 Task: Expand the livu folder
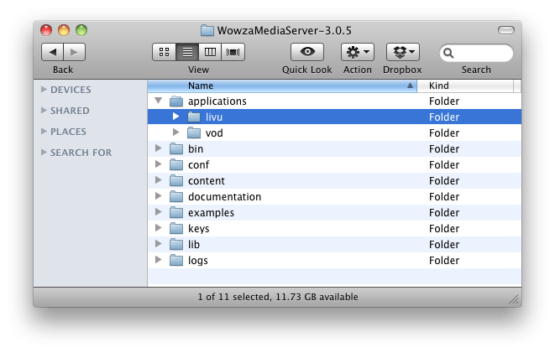tap(175, 117)
